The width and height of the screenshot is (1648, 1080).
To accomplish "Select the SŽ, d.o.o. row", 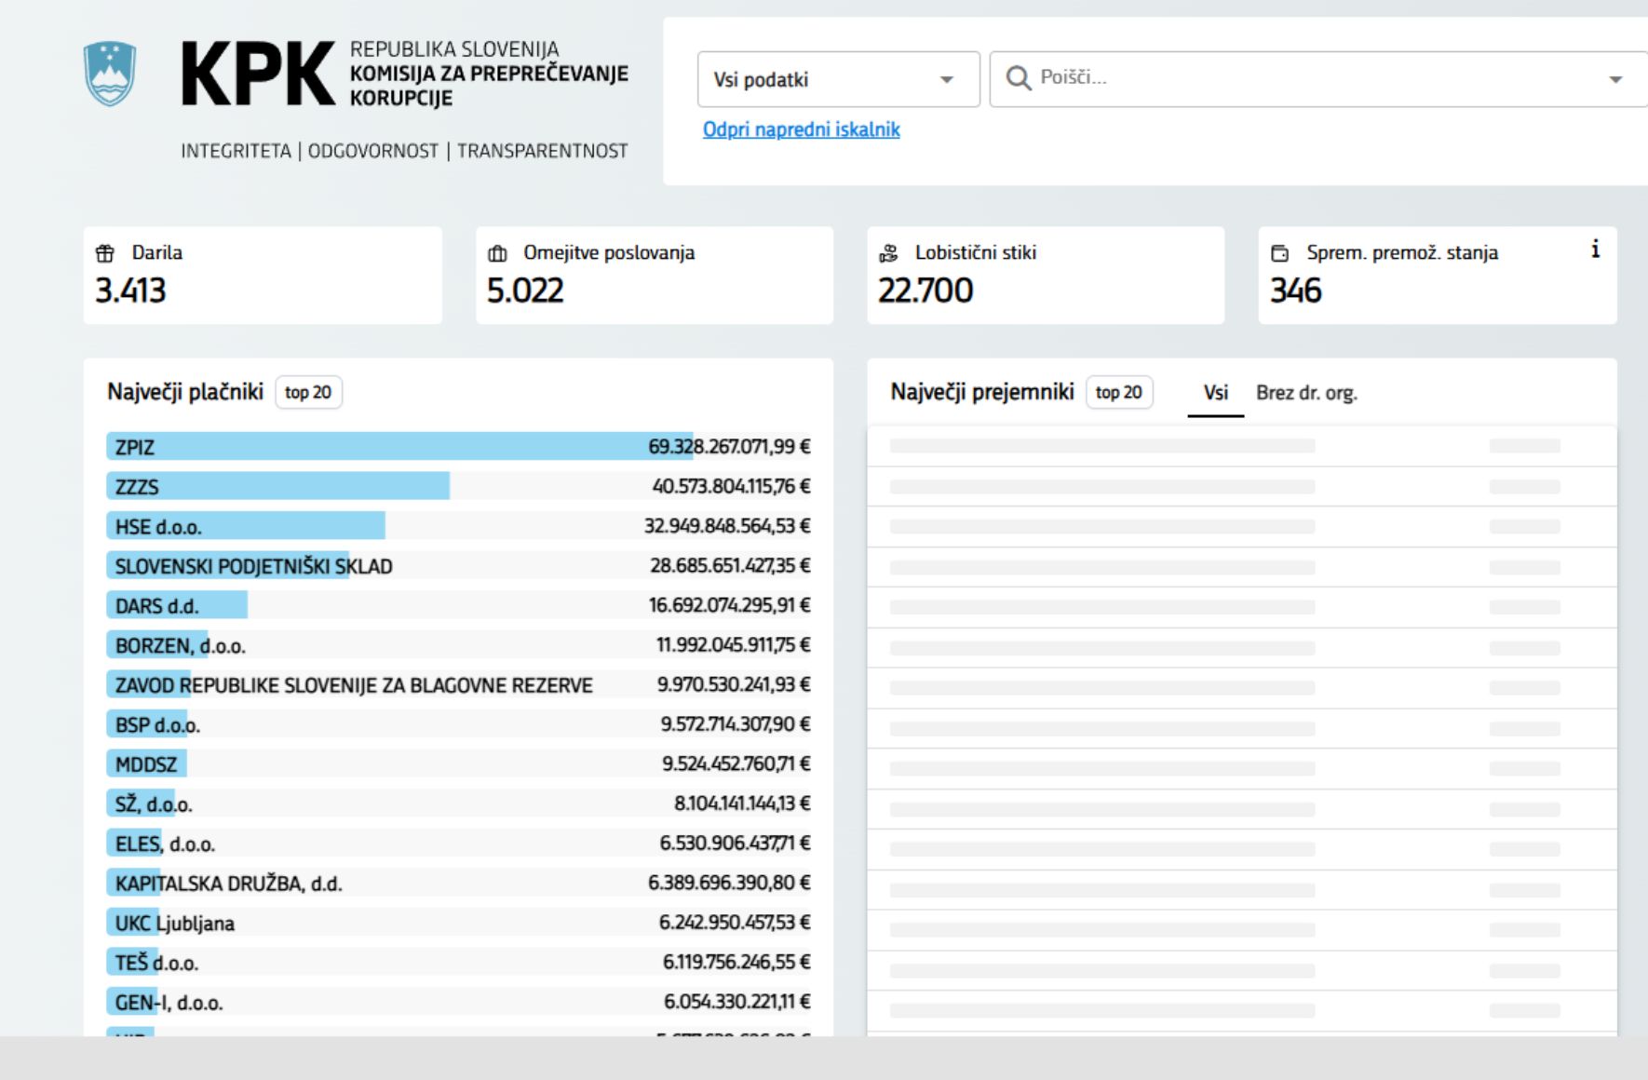I will click(458, 803).
